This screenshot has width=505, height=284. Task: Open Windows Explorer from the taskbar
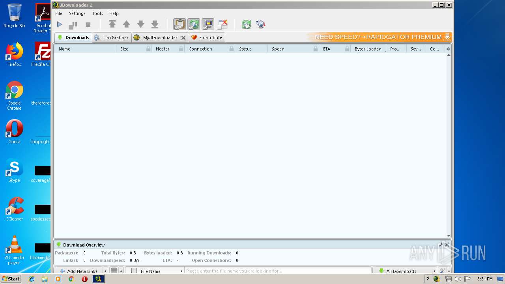pos(45,279)
